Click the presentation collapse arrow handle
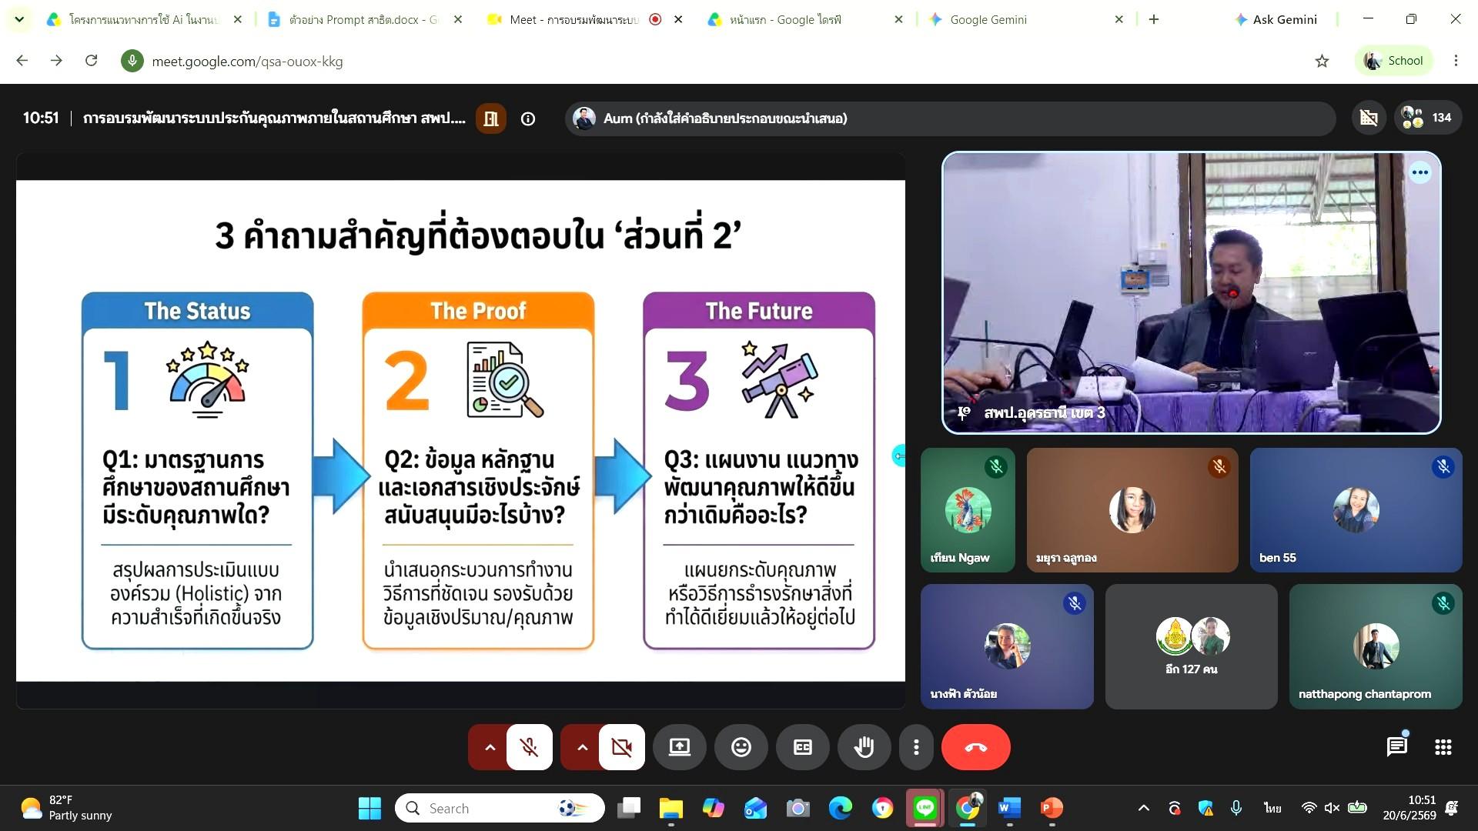Image resolution: width=1478 pixels, height=831 pixels. (x=898, y=456)
